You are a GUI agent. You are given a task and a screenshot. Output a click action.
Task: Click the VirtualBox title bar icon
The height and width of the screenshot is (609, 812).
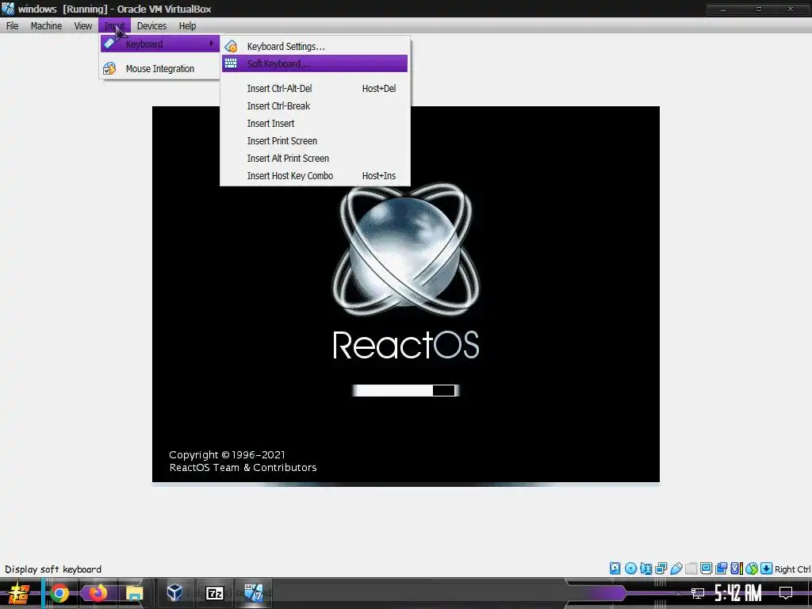(8, 9)
